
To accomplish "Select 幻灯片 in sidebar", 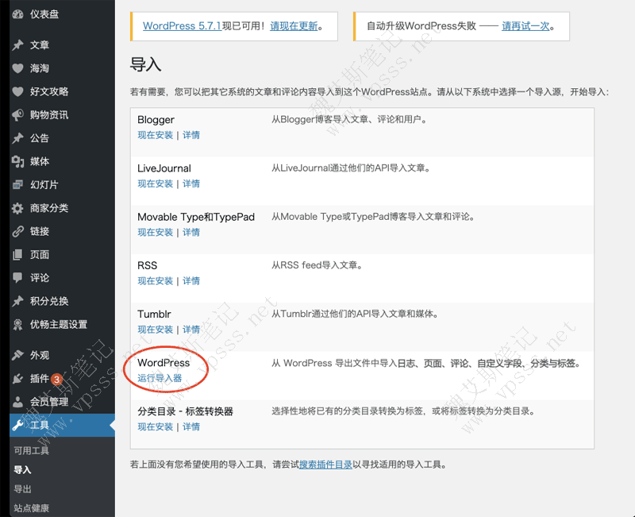I will pyautogui.click(x=44, y=185).
